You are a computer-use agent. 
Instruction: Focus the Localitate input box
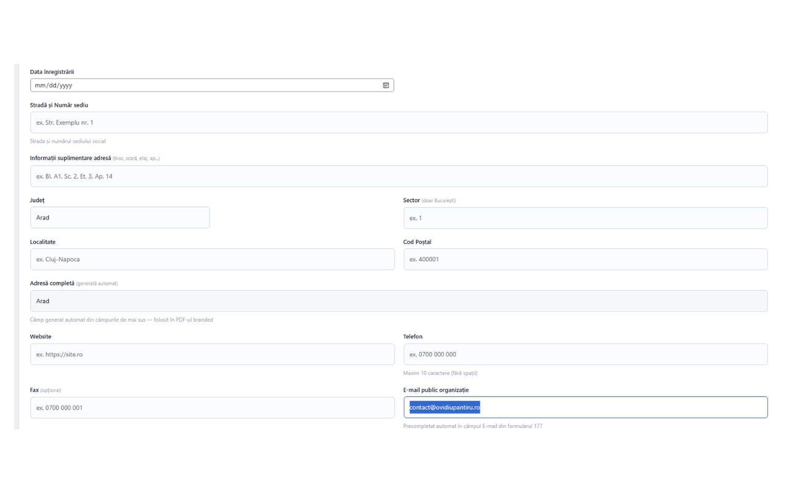coord(212,259)
